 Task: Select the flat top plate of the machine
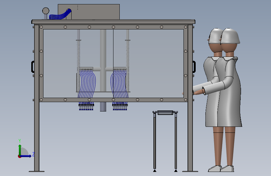(x=113, y=22)
